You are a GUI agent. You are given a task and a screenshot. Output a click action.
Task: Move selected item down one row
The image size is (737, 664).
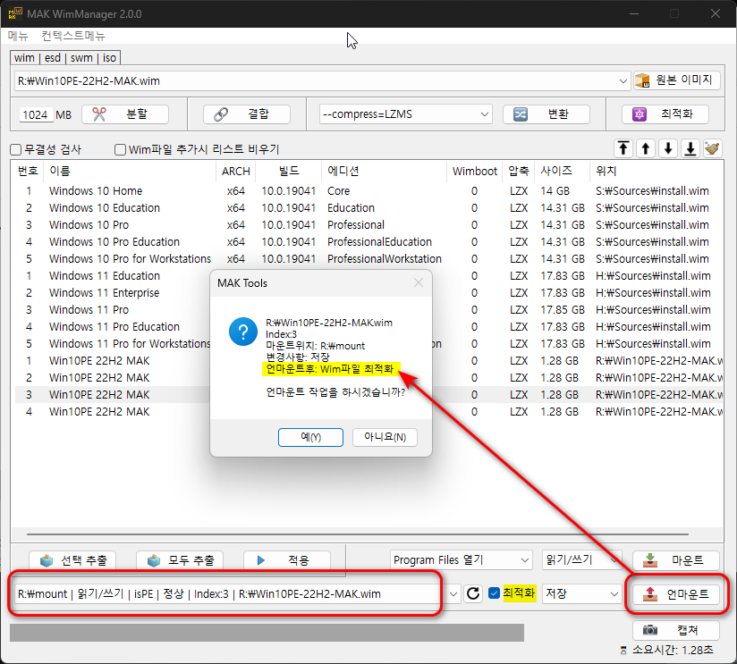coord(668,149)
